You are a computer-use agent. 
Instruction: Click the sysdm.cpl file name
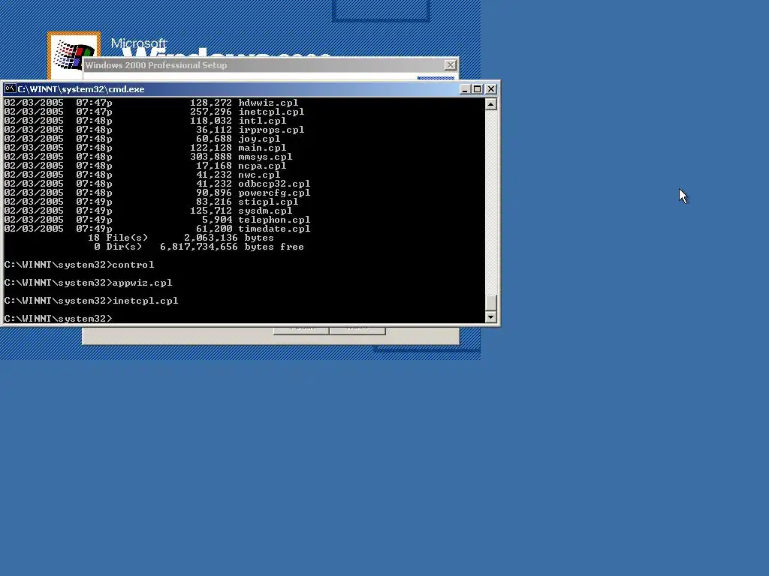tap(265, 211)
